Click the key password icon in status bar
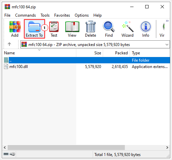Viewport: 172px width, 160px height. (12, 154)
